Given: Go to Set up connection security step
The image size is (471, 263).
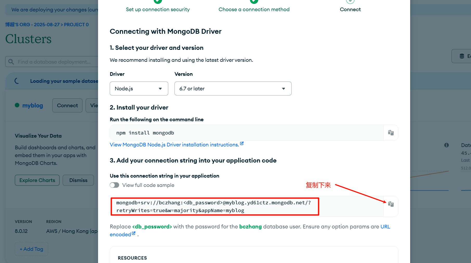Looking at the screenshot, I should [158, 9].
